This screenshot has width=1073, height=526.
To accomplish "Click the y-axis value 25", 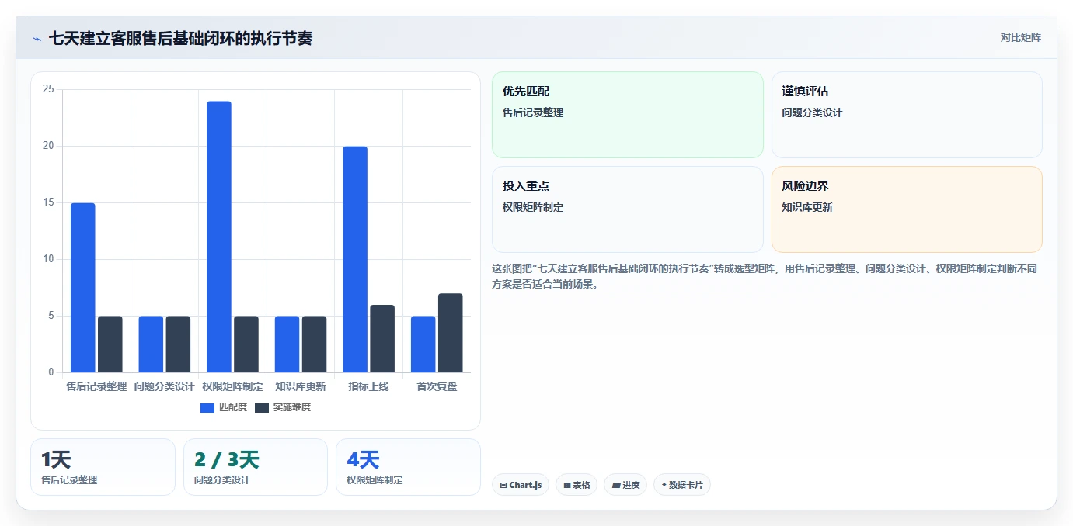I will pos(48,89).
